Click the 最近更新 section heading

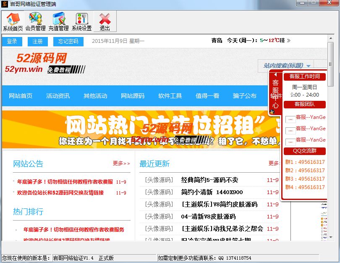point(154,163)
